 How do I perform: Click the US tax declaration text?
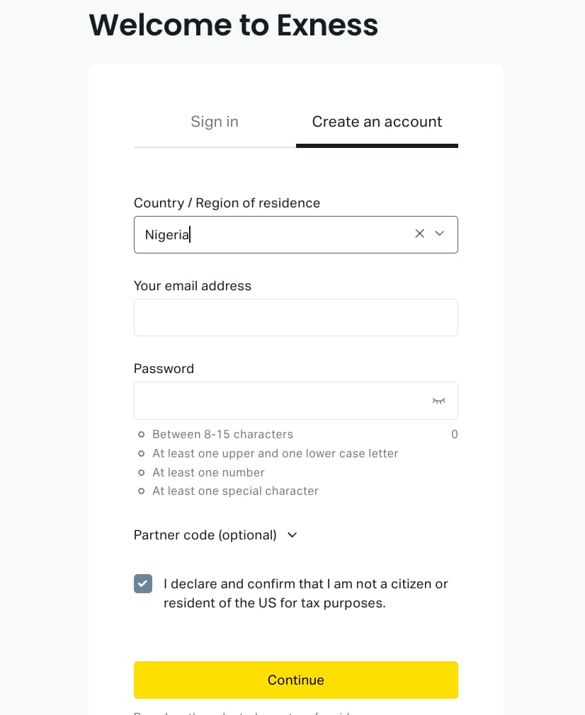click(x=305, y=594)
